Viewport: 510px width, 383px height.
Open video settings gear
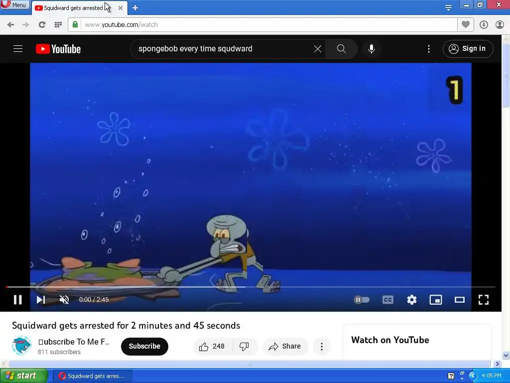412,300
